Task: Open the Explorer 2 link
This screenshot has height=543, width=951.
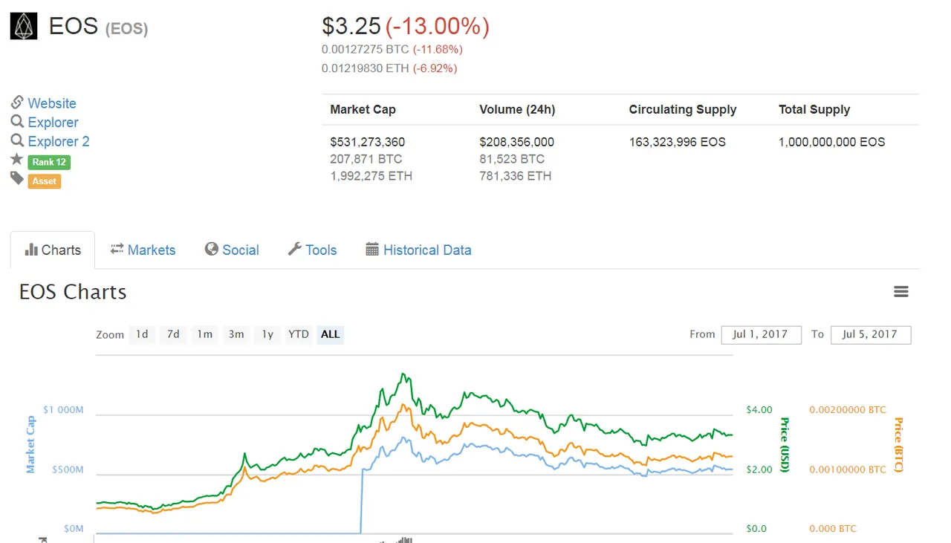Action: pyautogui.click(x=59, y=141)
